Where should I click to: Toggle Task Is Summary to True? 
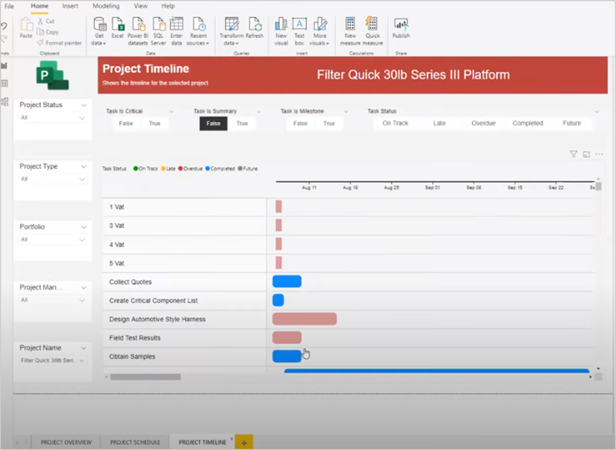[x=242, y=123]
